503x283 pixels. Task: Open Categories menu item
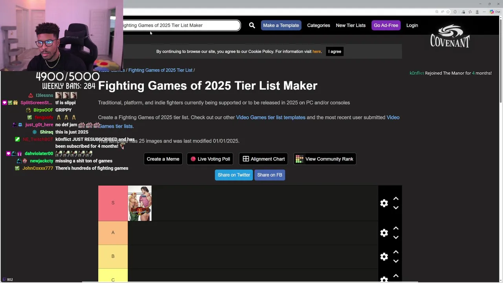(318, 25)
